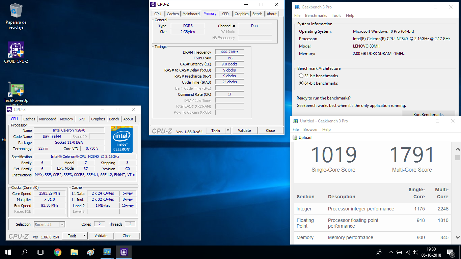Select 32-bit benchmarks radio button
This screenshot has width=461, height=259.
301,76
